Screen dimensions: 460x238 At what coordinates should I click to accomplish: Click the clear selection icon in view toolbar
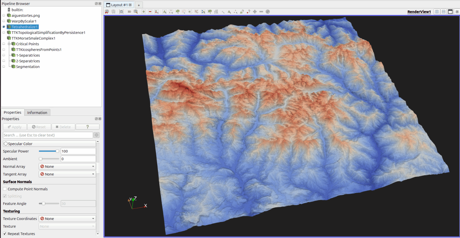(268, 12)
